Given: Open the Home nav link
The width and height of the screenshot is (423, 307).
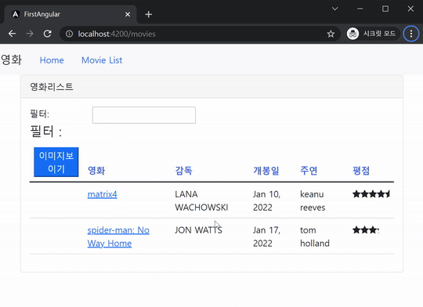Looking at the screenshot, I should click(52, 60).
